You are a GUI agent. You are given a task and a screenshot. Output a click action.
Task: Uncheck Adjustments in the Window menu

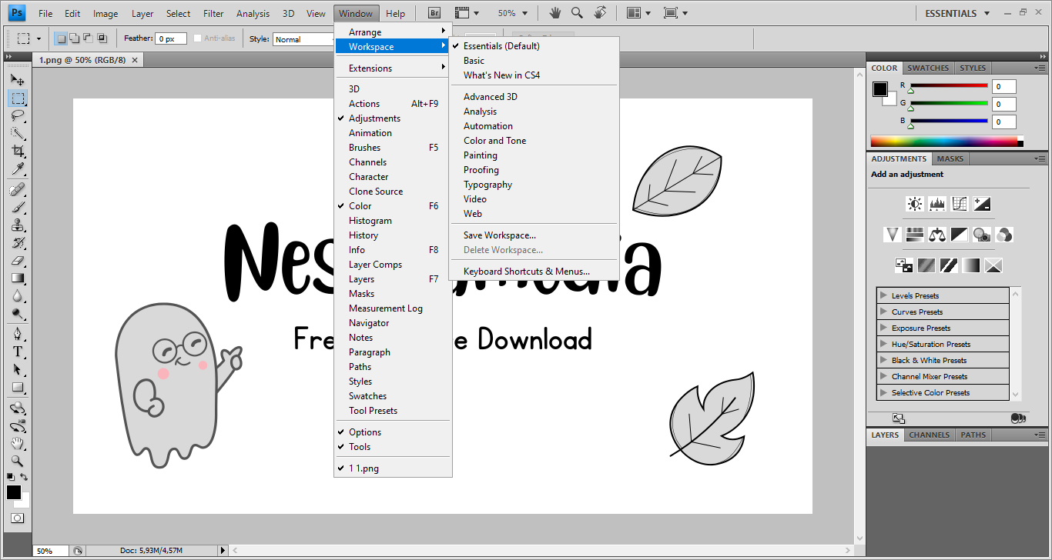(374, 118)
